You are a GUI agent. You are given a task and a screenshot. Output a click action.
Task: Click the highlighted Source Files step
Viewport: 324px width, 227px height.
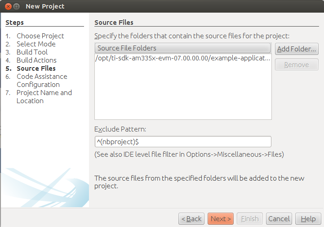tap(36, 68)
